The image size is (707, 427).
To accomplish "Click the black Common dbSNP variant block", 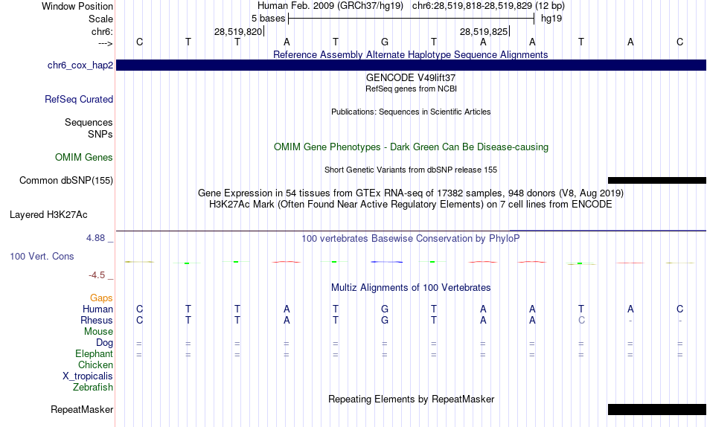I will point(657,180).
